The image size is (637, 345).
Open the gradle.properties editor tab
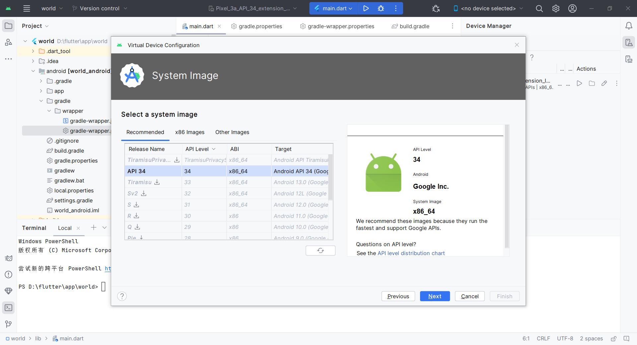click(x=256, y=26)
